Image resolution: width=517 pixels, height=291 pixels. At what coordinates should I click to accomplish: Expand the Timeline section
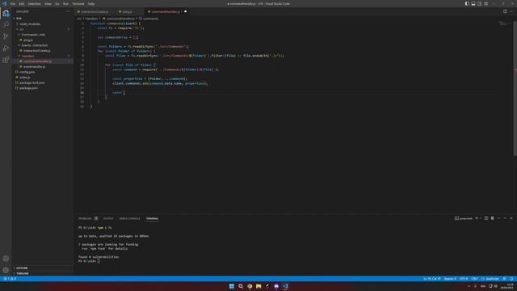23,273
